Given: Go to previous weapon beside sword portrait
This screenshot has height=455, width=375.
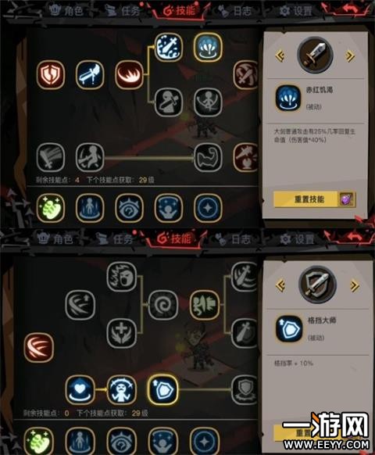Looking at the screenshot, I should (x=280, y=56).
